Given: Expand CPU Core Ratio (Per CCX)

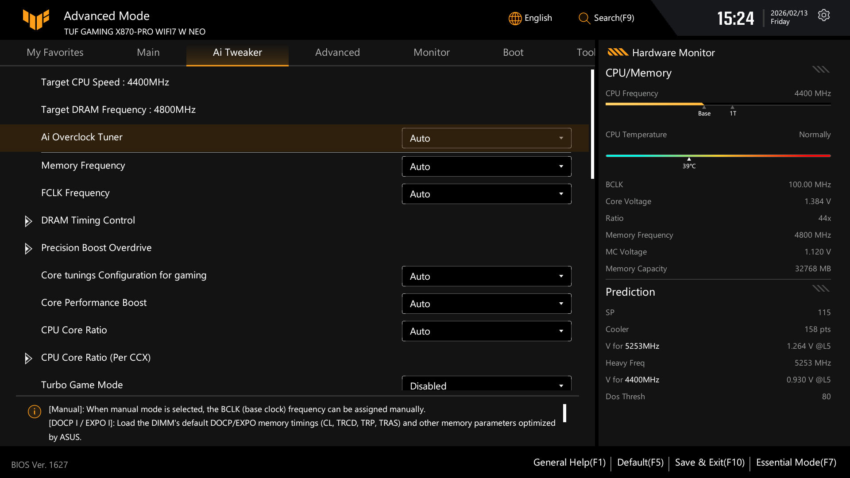Looking at the screenshot, I should [28, 358].
